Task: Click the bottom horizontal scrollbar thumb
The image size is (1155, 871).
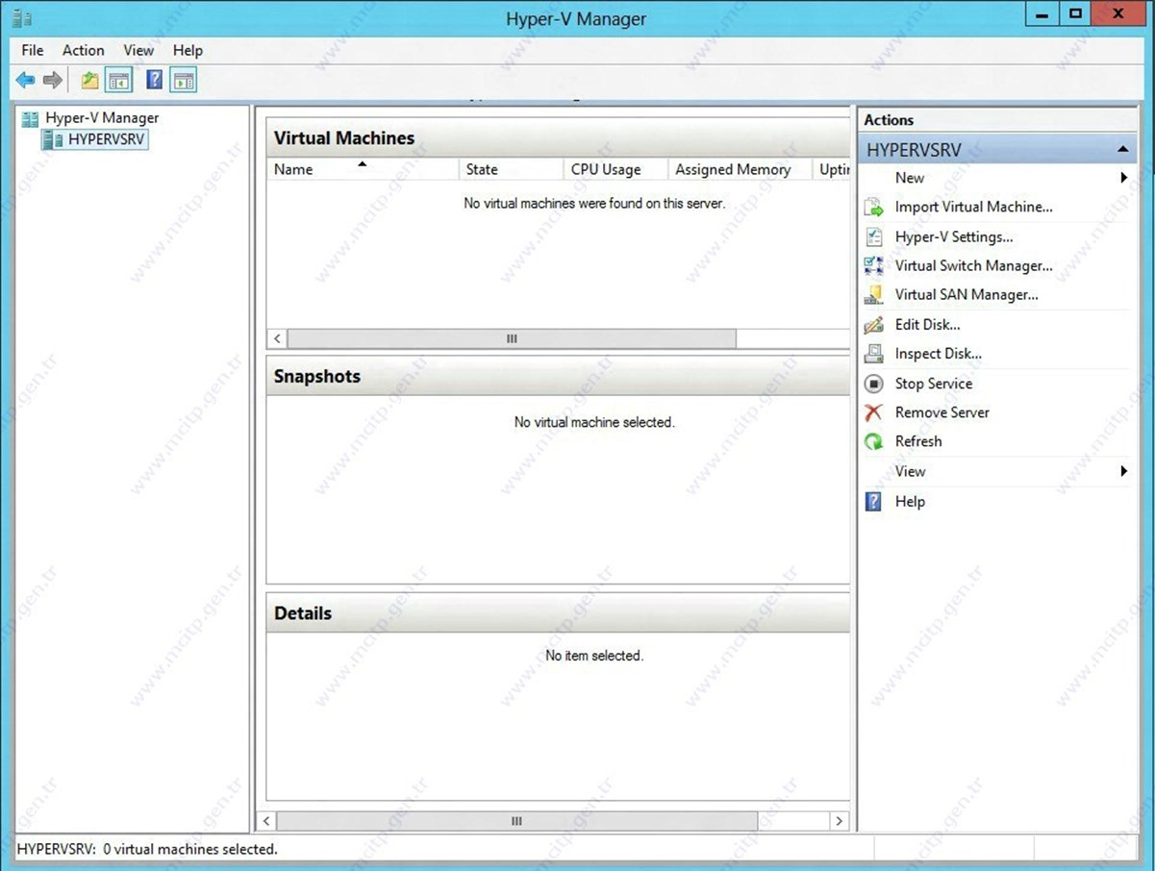Action: (516, 821)
